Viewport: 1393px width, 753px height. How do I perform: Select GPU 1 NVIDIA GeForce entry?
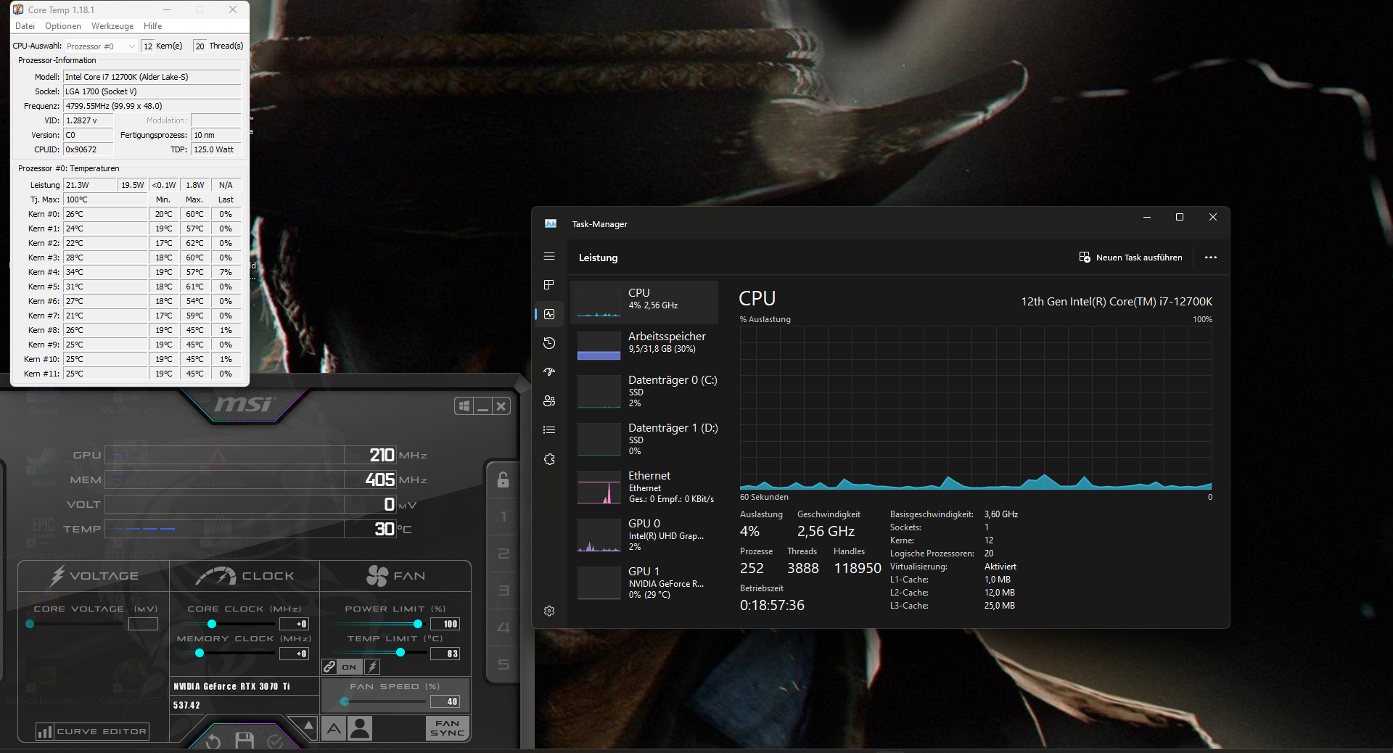click(644, 583)
